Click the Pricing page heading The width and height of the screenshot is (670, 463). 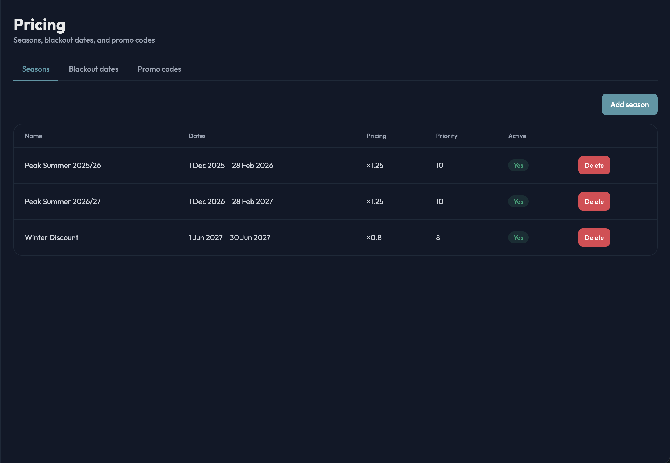(x=40, y=25)
